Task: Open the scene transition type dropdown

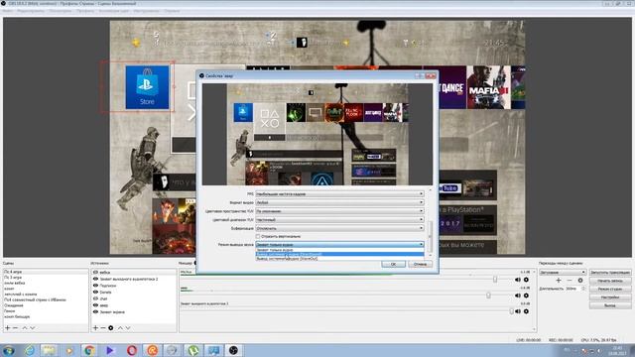Action: 563,272
